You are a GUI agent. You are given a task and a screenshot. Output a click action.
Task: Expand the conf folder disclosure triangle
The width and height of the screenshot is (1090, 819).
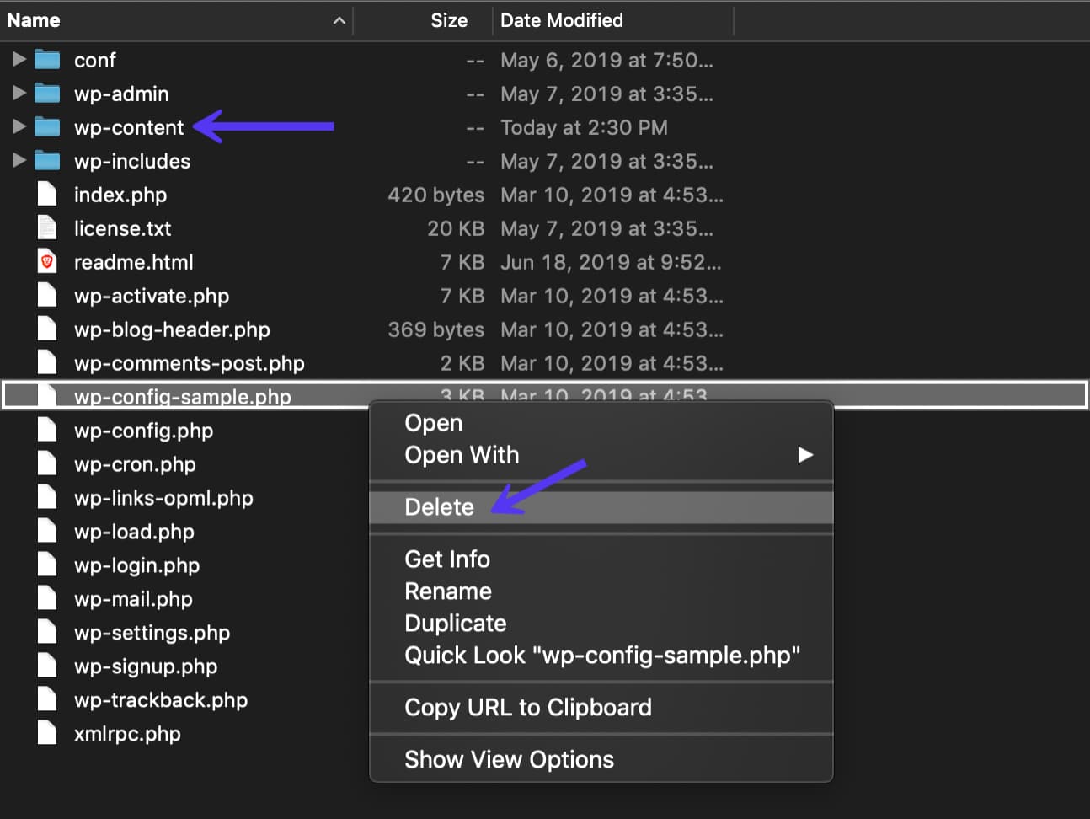[x=19, y=60]
